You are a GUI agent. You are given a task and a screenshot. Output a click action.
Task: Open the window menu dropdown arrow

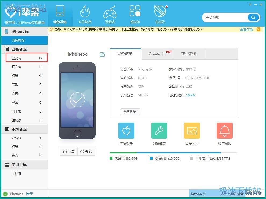click(250, 5)
